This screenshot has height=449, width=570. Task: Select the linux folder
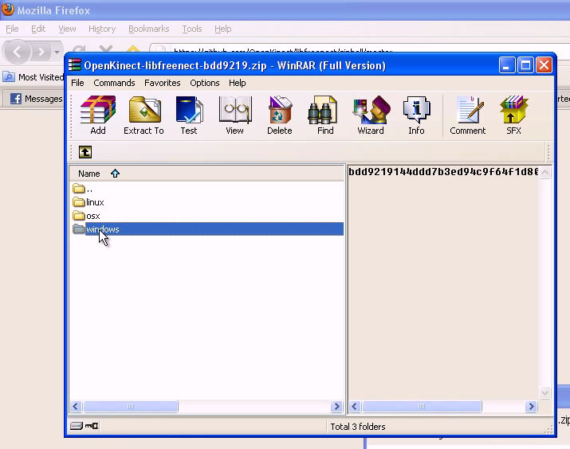[x=88, y=202]
